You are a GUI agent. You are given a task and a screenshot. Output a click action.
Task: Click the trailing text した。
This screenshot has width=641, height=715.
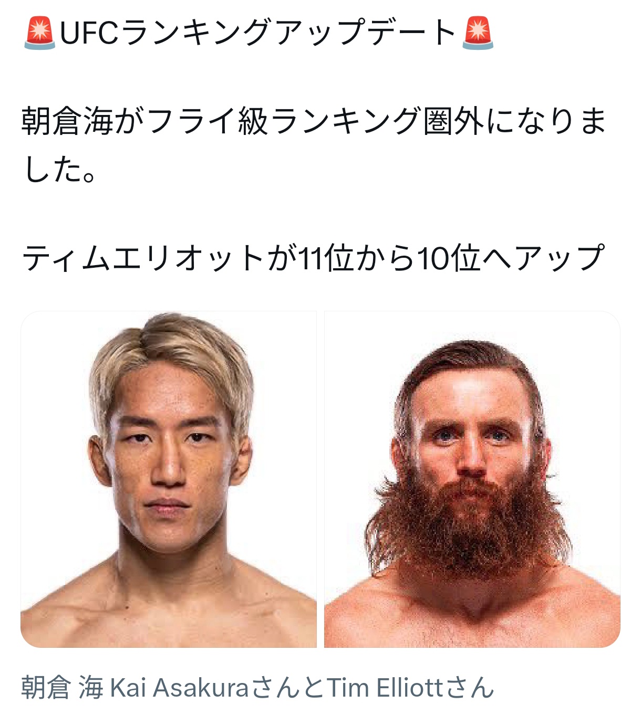pyautogui.click(x=59, y=169)
